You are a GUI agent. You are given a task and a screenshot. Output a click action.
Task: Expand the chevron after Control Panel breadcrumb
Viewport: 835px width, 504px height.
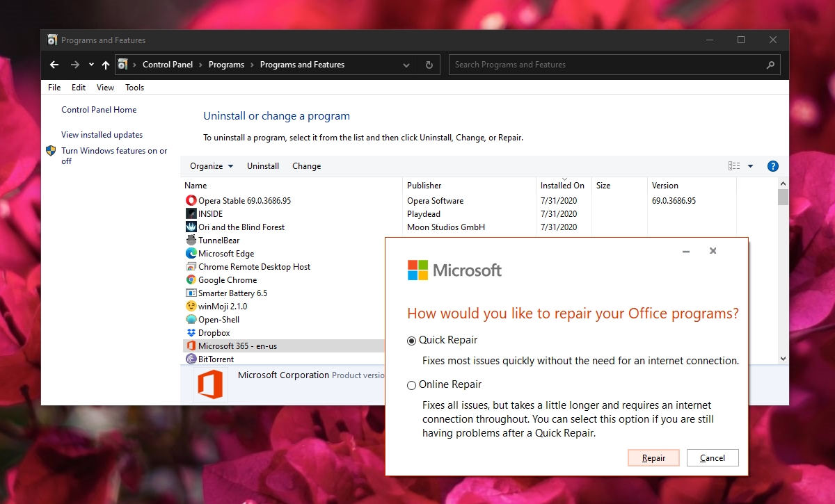pos(200,65)
